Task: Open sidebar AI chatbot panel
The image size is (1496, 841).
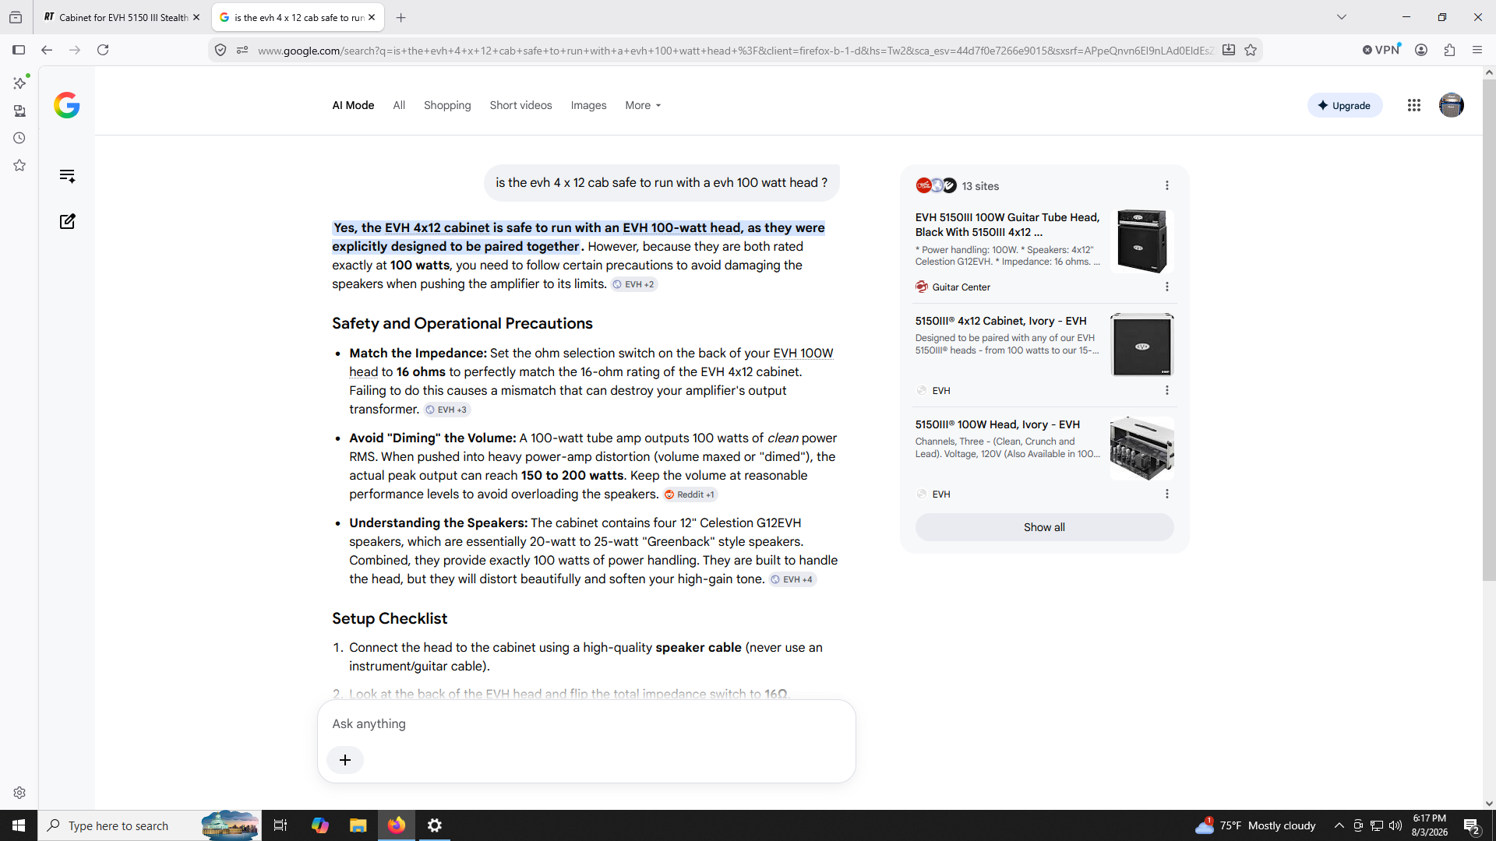Action: [19, 83]
